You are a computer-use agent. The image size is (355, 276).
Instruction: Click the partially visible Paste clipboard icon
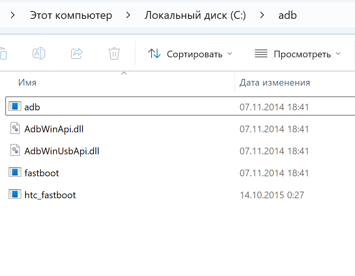[x=3, y=53]
